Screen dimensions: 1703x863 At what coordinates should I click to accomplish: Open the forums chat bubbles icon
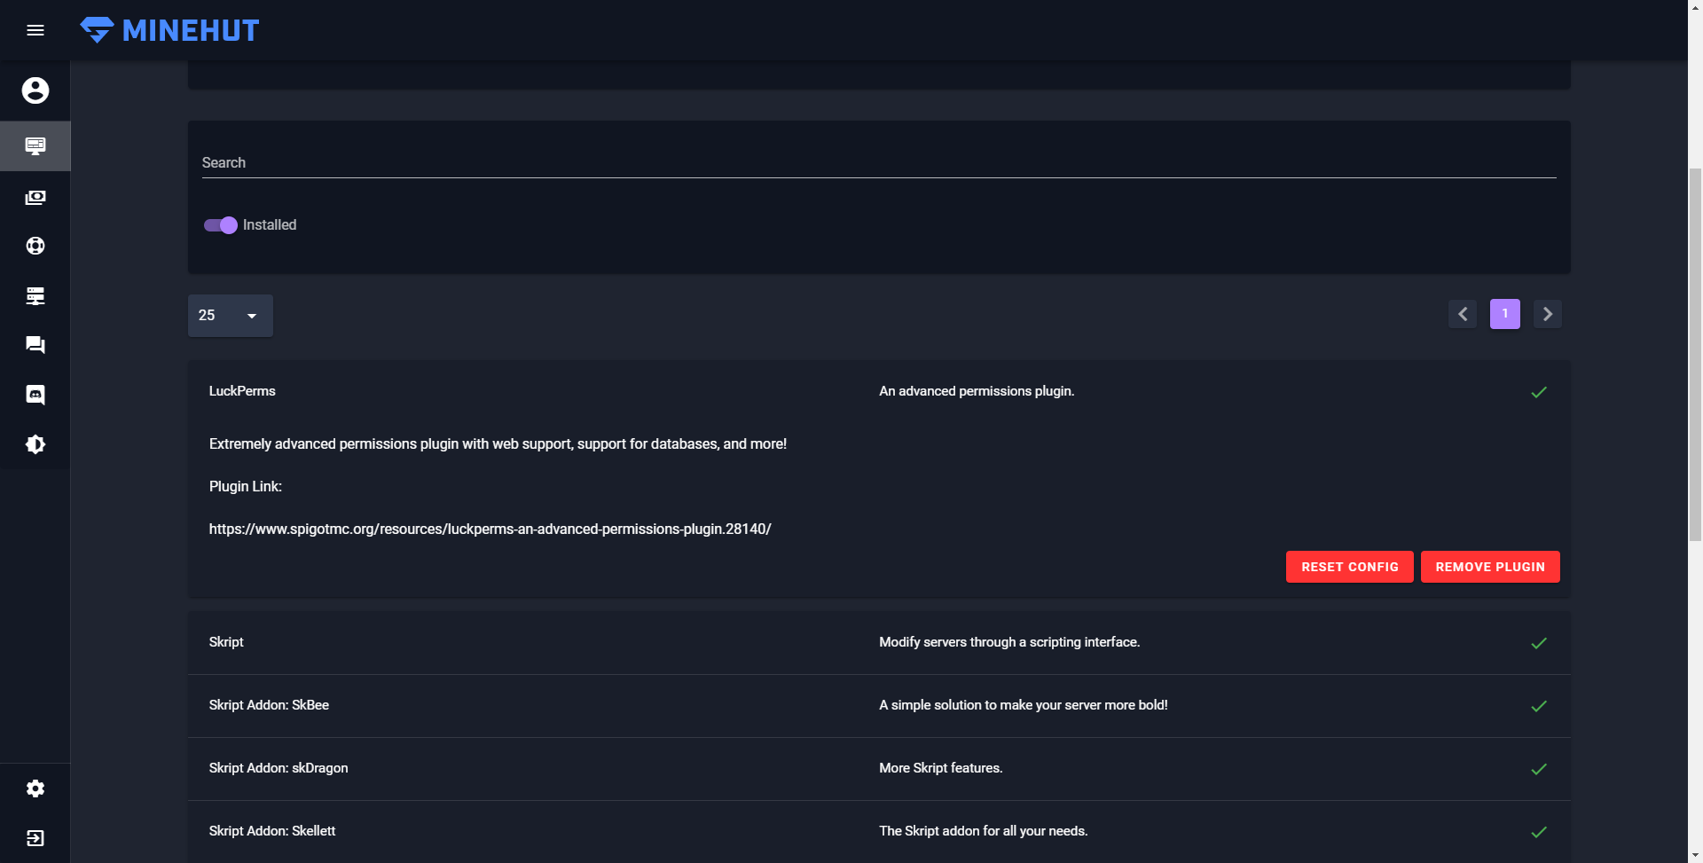click(x=35, y=345)
